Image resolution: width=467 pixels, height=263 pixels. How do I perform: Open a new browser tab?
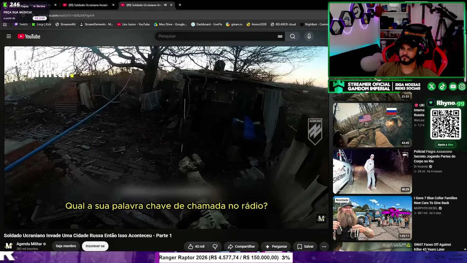pyautogui.click(x=180, y=5)
